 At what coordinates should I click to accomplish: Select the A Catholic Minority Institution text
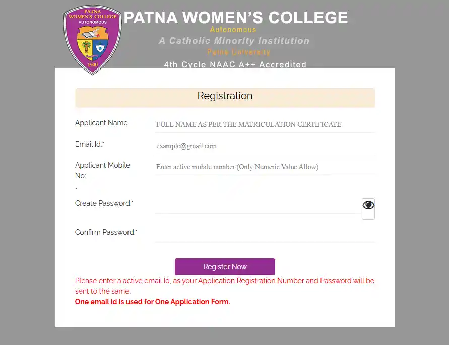[x=234, y=41]
